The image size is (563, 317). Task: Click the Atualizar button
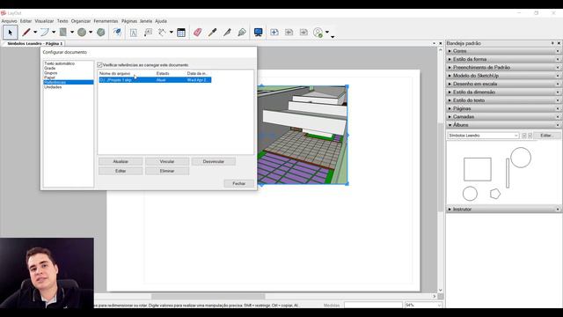(121, 162)
